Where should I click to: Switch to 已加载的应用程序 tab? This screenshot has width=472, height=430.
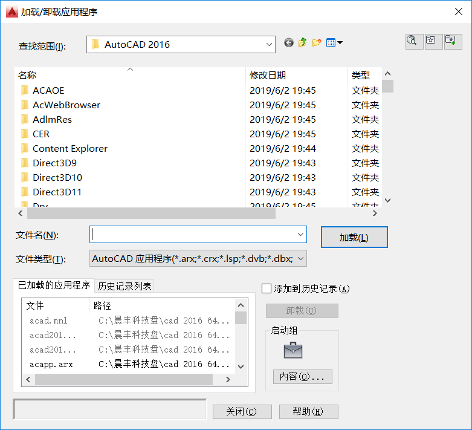point(54,285)
